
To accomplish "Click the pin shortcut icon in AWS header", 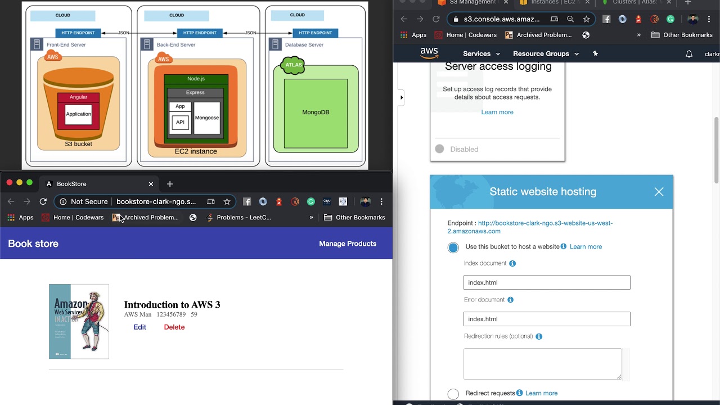I will point(595,53).
